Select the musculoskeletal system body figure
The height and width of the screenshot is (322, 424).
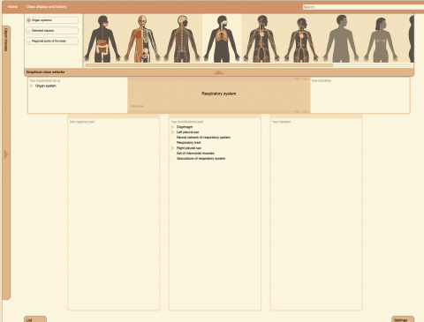pyautogui.click(x=142, y=39)
